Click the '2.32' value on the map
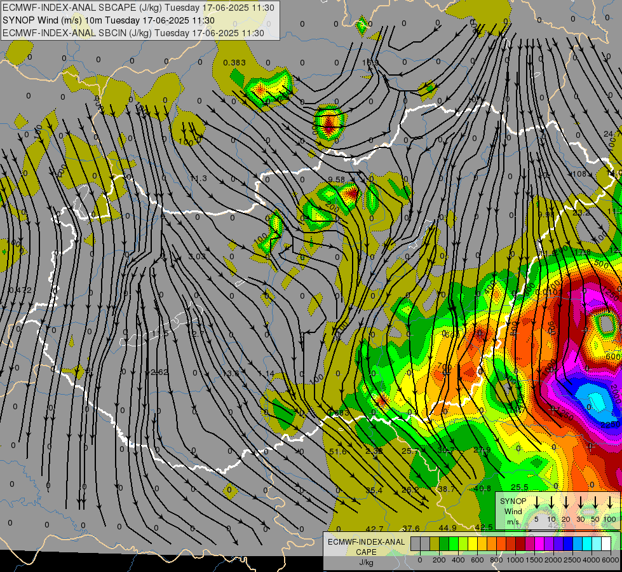 [x=374, y=451]
